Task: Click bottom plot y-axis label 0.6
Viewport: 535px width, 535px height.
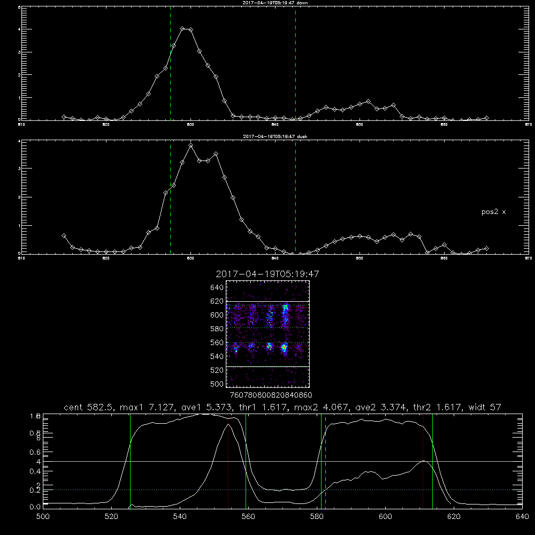Action: (35, 452)
